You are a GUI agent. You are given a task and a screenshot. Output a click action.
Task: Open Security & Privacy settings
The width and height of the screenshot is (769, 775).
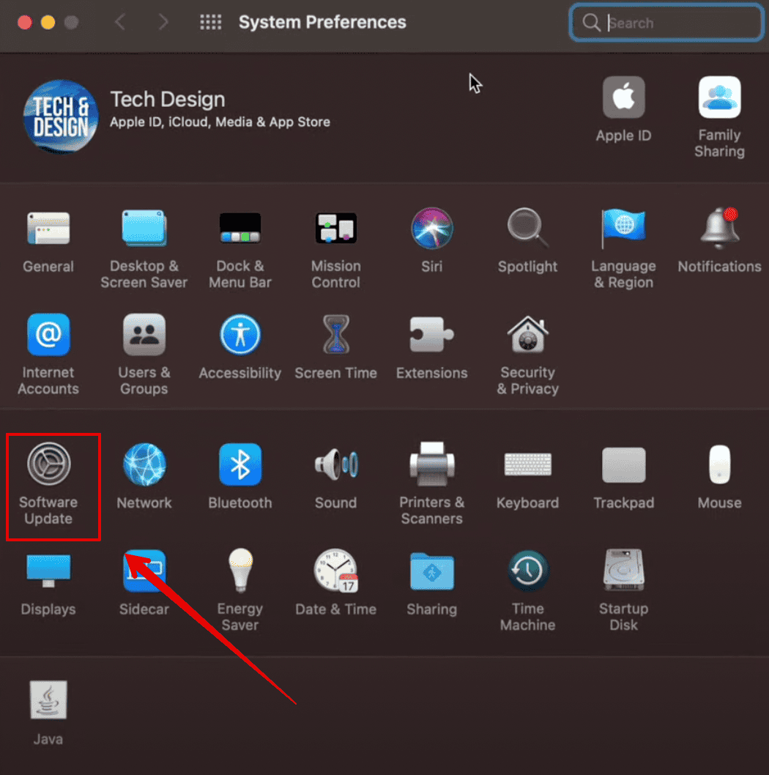coord(527,335)
